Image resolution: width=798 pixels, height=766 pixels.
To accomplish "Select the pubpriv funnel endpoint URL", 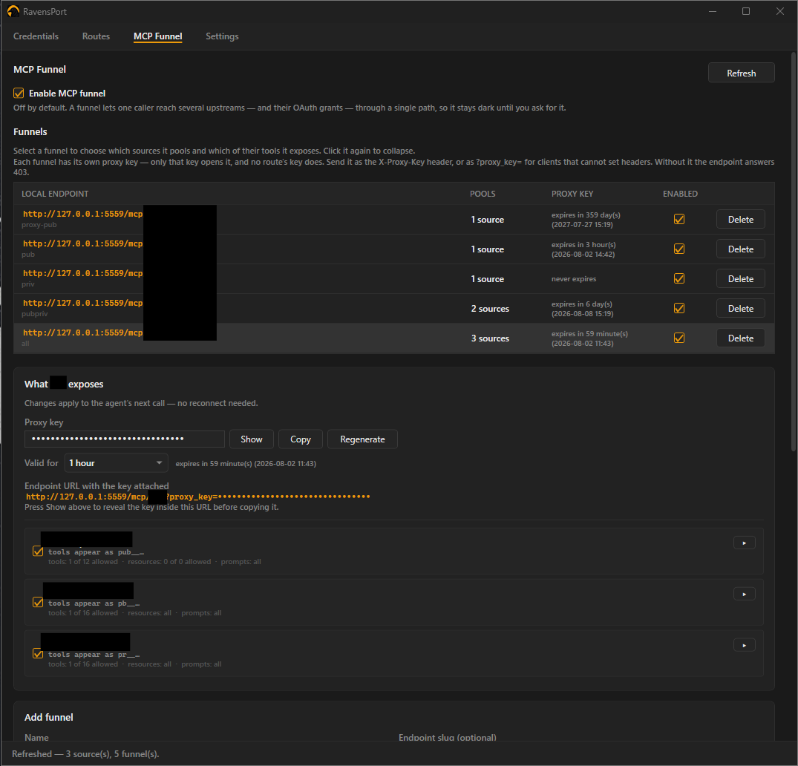I will pyautogui.click(x=82, y=303).
